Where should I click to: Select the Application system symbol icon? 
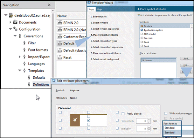[x=142, y=30]
